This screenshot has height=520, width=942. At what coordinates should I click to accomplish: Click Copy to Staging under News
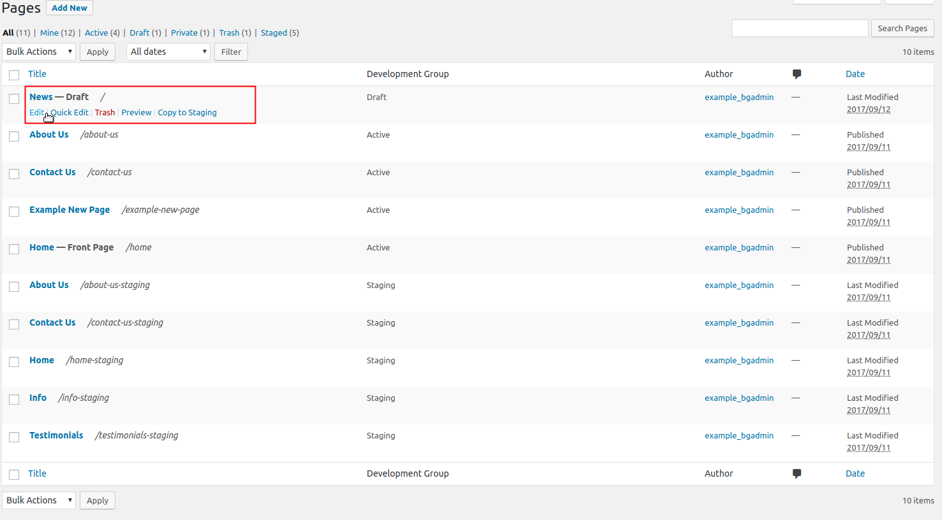point(187,112)
